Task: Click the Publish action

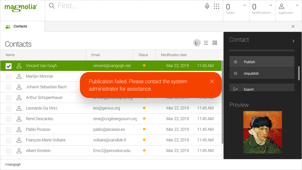Action: (x=262, y=62)
